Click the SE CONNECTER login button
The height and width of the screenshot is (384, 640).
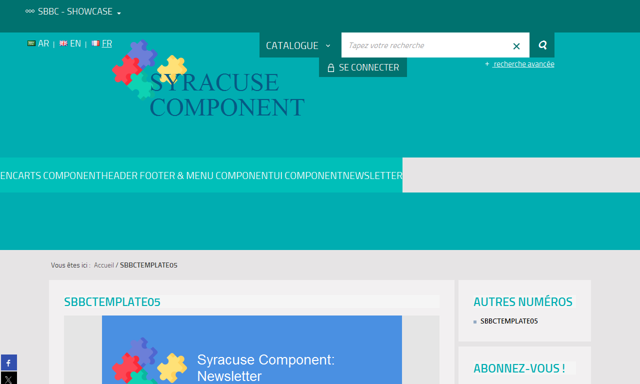(363, 67)
